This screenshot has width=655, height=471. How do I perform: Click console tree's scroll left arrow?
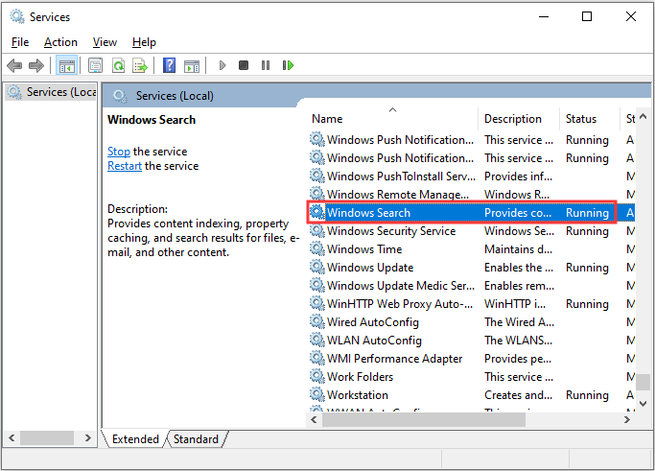12,438
